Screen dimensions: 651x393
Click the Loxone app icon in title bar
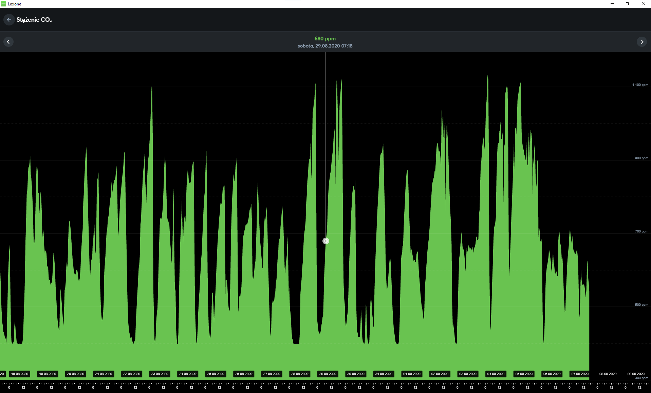(3, 4)
